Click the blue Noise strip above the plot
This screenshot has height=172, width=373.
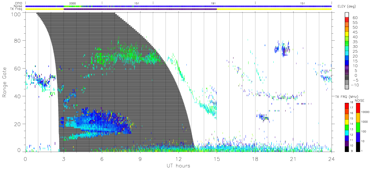(178, 6)
